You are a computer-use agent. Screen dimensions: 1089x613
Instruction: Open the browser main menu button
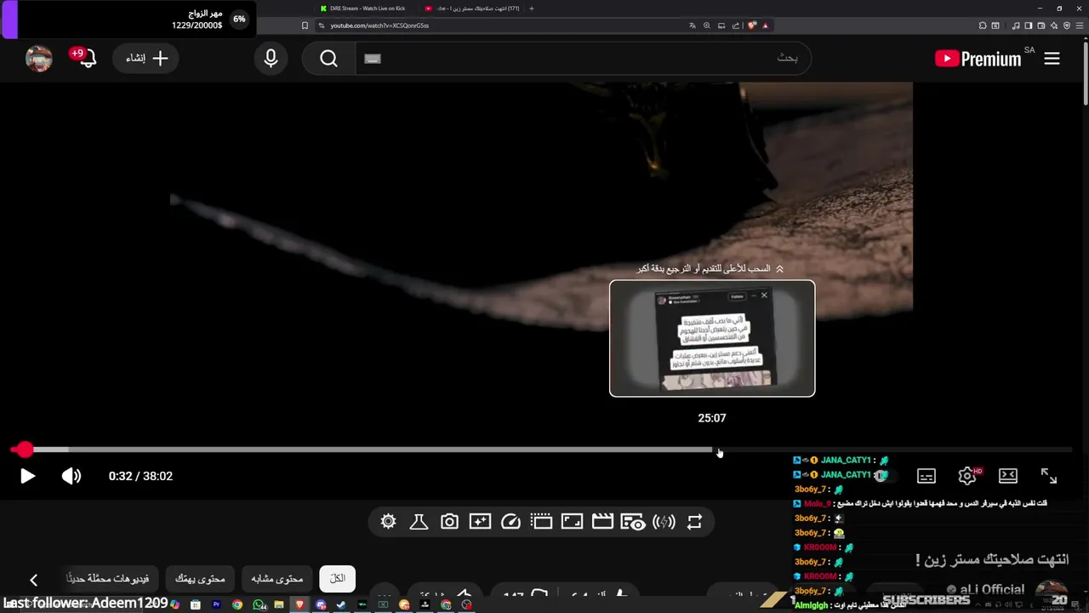(1080, 26)
